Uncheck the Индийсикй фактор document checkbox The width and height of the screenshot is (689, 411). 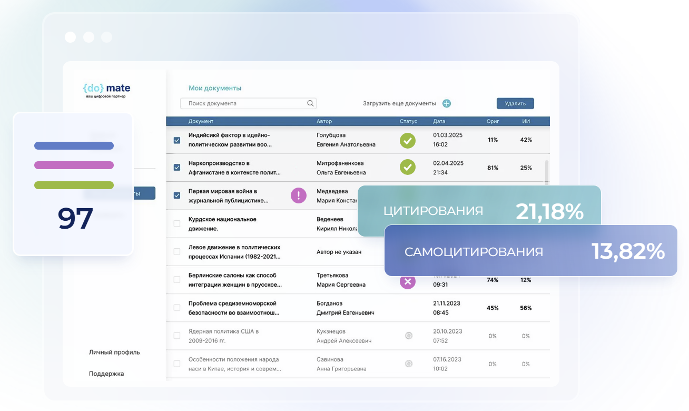point(178,141)
